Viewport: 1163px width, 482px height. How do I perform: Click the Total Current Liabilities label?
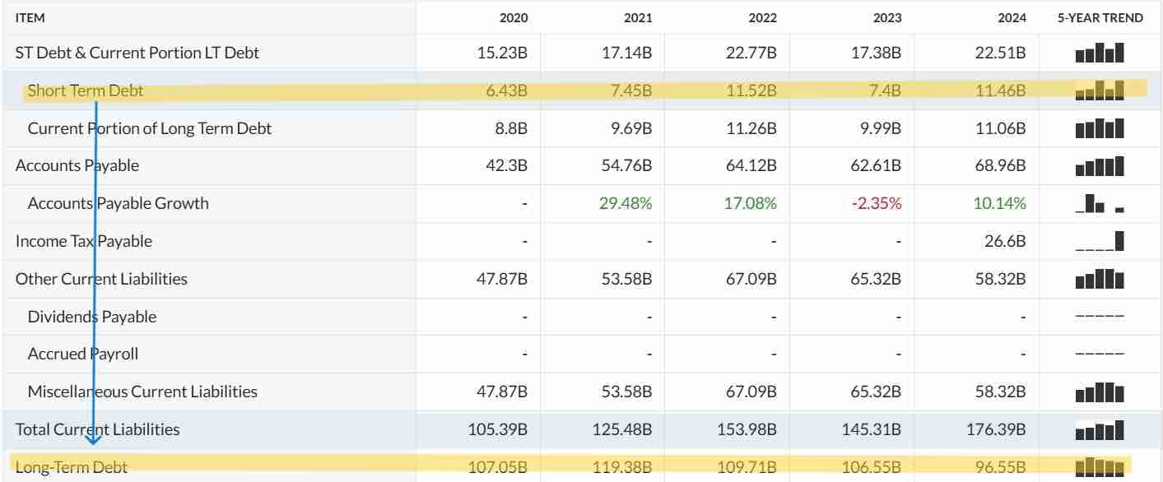tap(97, 429)
